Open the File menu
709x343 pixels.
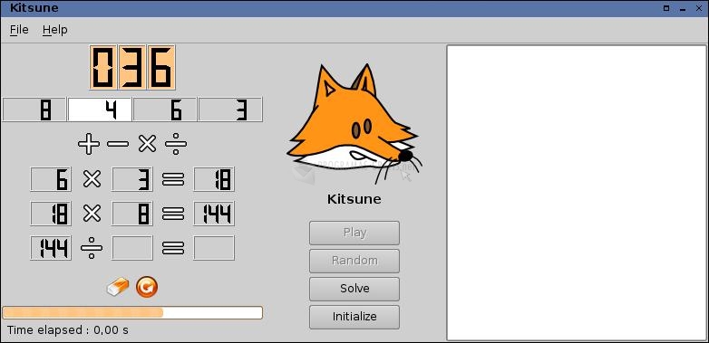tap(19, 30)
